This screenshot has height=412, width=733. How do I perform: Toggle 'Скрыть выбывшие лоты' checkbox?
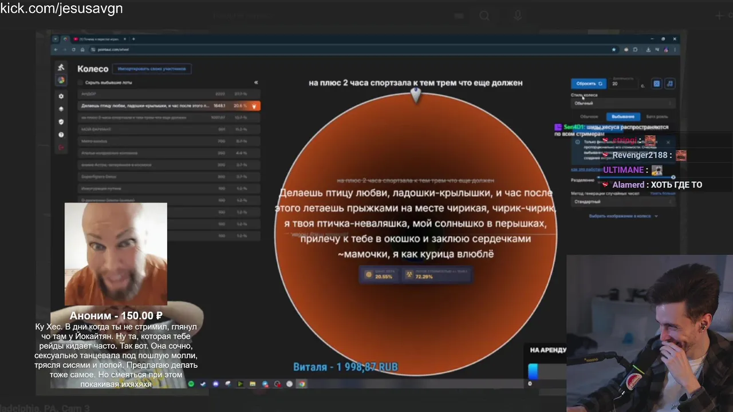coord(80,82)
